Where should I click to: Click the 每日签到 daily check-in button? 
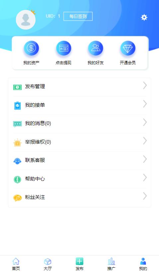78,16
